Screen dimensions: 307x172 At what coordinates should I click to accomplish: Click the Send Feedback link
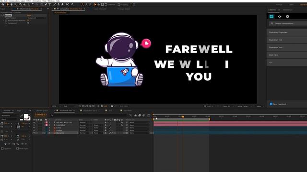(280, 104)
